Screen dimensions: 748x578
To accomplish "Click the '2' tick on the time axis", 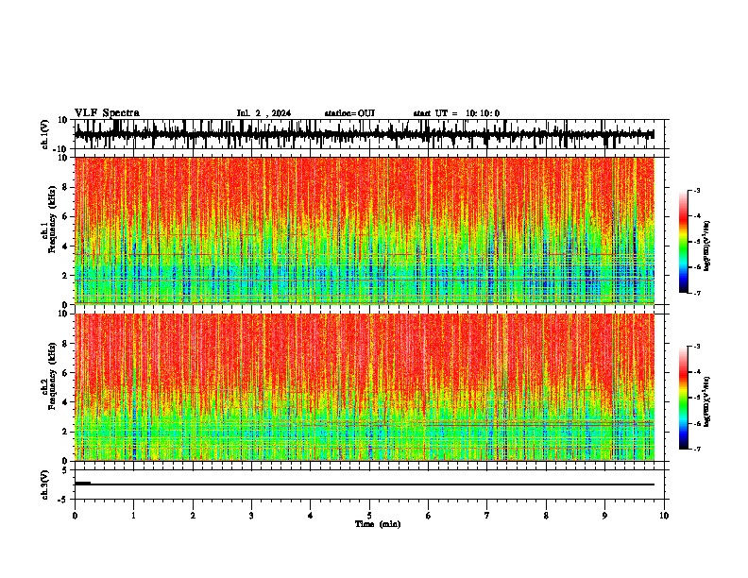I will point(193,516).
